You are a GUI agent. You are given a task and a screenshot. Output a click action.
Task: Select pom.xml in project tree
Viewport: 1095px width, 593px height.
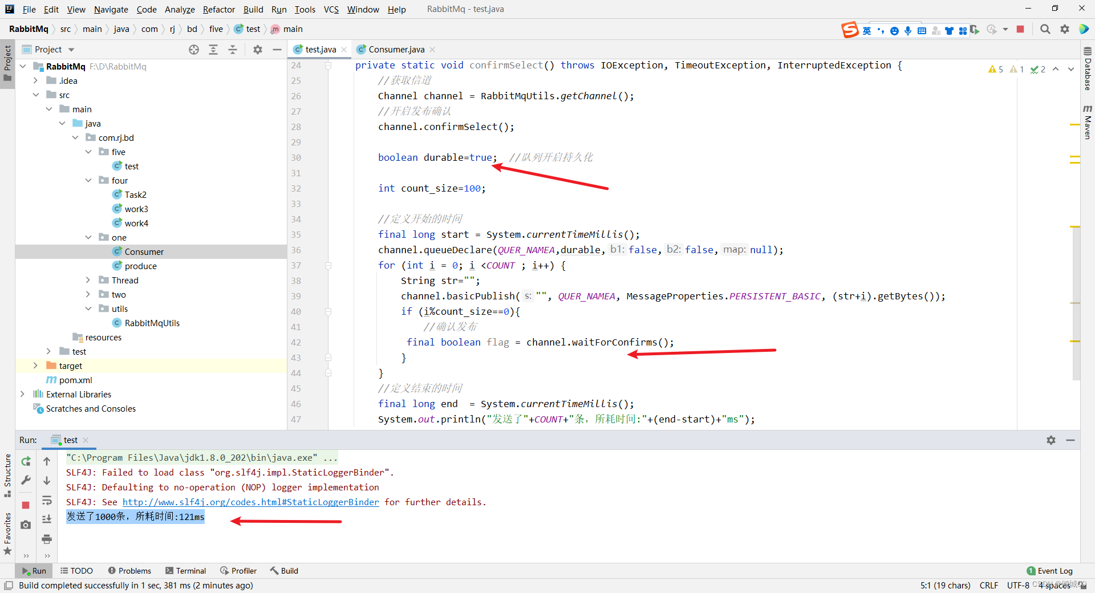[x=75, y=380]
